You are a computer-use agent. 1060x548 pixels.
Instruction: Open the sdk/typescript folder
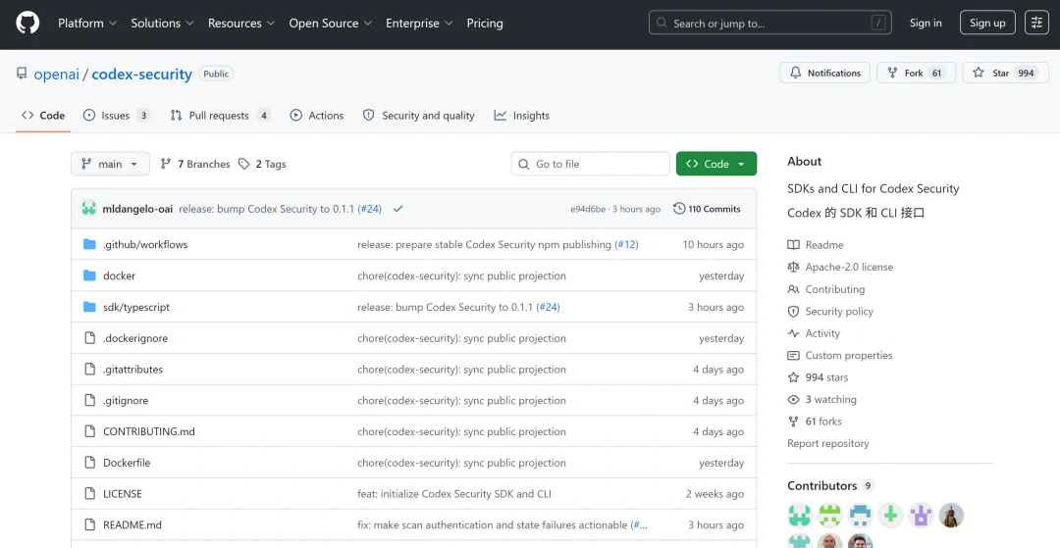136,307
